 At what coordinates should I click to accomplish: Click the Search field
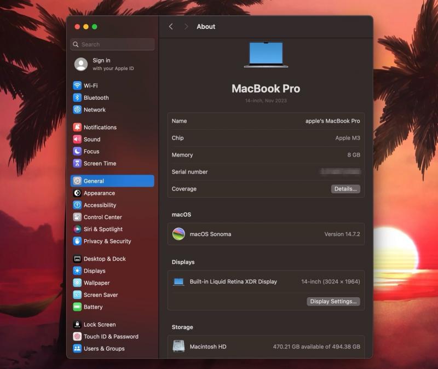113,44
